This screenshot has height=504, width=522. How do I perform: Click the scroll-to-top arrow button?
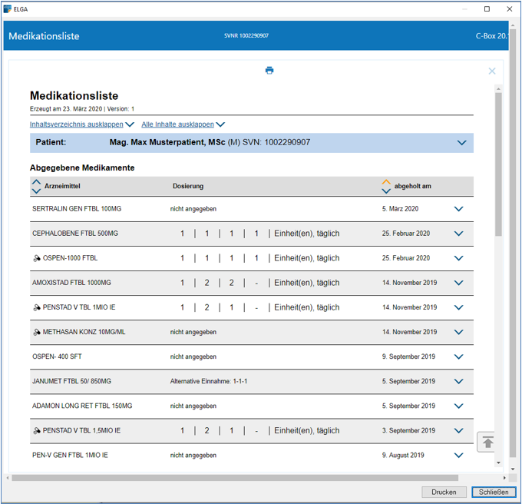(x=487, y=443)
